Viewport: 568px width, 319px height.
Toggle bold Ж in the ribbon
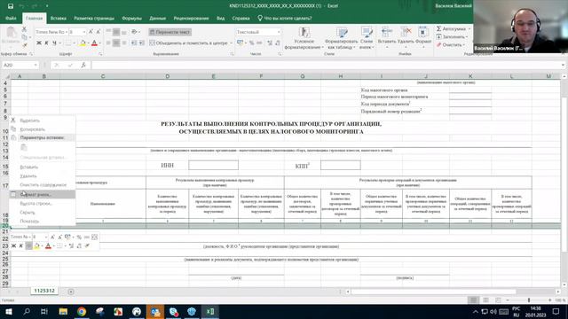tap(39, 43)
